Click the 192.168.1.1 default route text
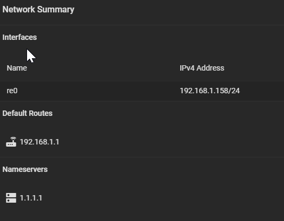The width and height of the screenshot is (284, 221). coord(39,142)
